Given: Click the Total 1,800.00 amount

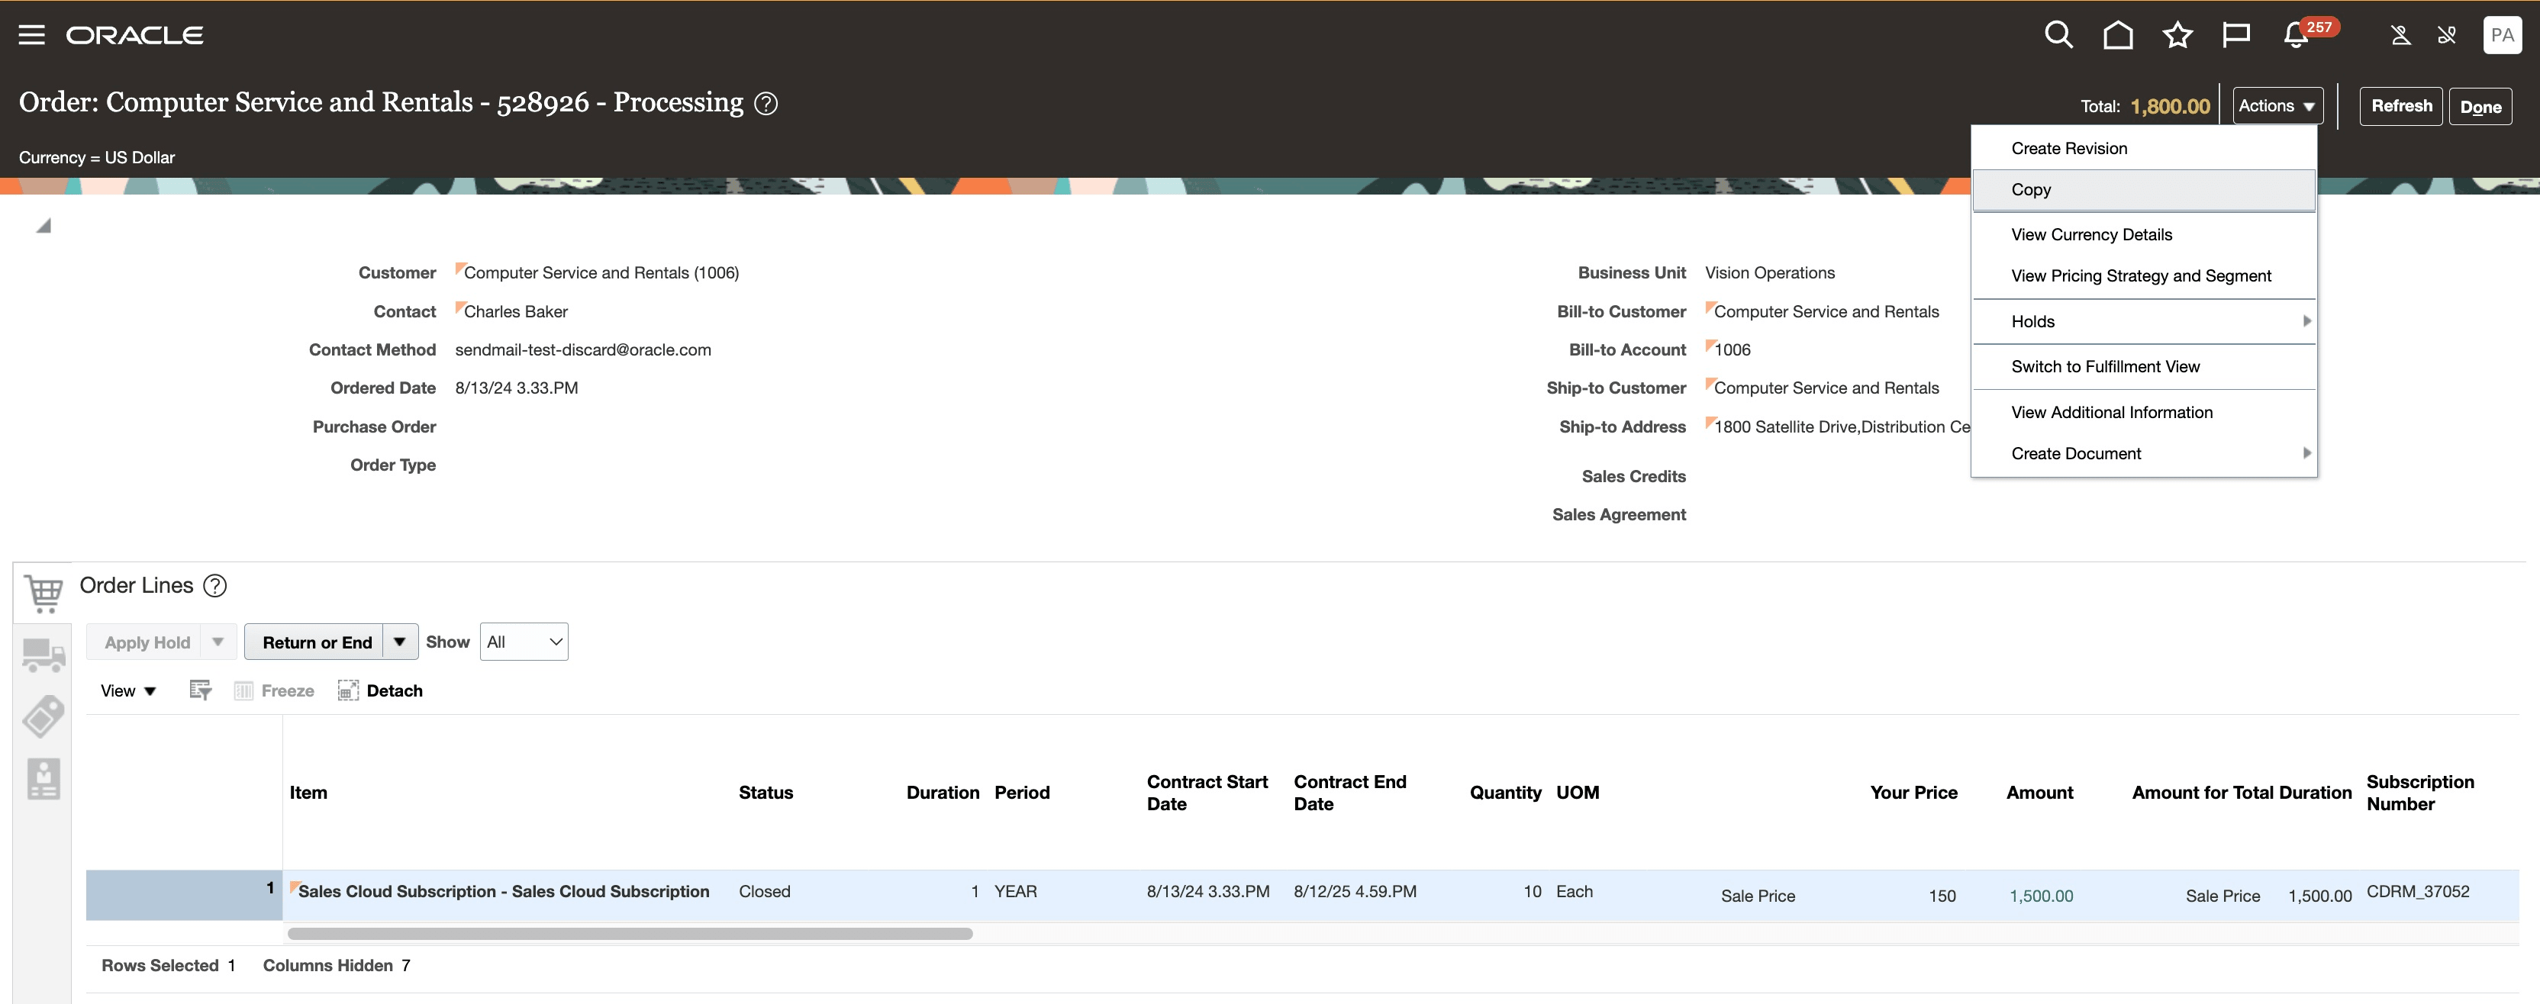Looking at the screenshot, I should point(2169,106).
